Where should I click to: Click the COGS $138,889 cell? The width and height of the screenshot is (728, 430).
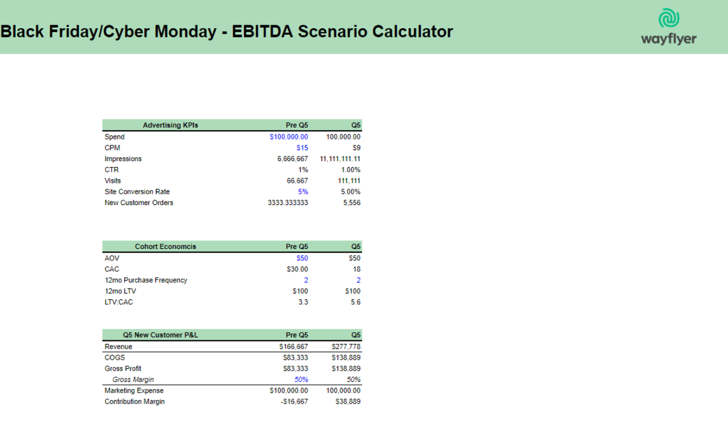click(x=348, y=357)
